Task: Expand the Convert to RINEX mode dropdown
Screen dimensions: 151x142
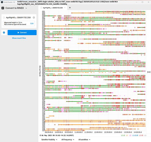Action: point(26,8)
